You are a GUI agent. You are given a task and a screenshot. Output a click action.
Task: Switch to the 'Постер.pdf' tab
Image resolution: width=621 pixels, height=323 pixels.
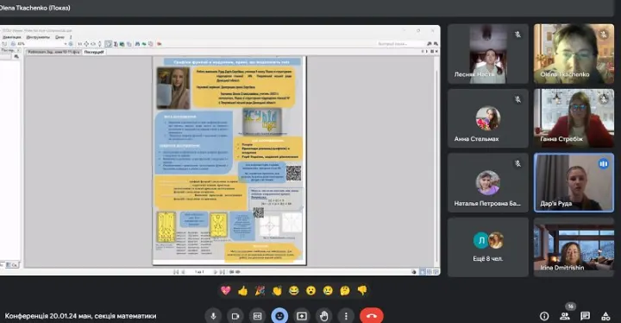pos(94,52)
